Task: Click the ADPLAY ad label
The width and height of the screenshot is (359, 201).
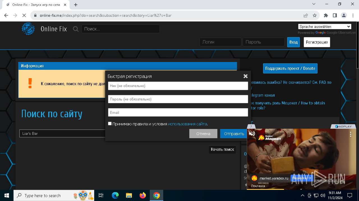Action: pos(343,126)
